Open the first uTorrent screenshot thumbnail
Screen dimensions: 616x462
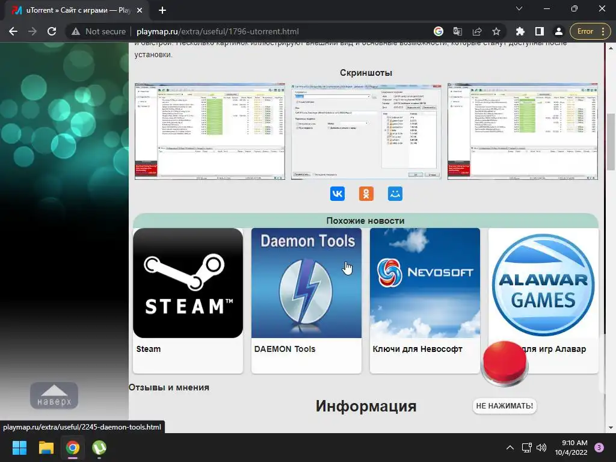coord(210,131)
